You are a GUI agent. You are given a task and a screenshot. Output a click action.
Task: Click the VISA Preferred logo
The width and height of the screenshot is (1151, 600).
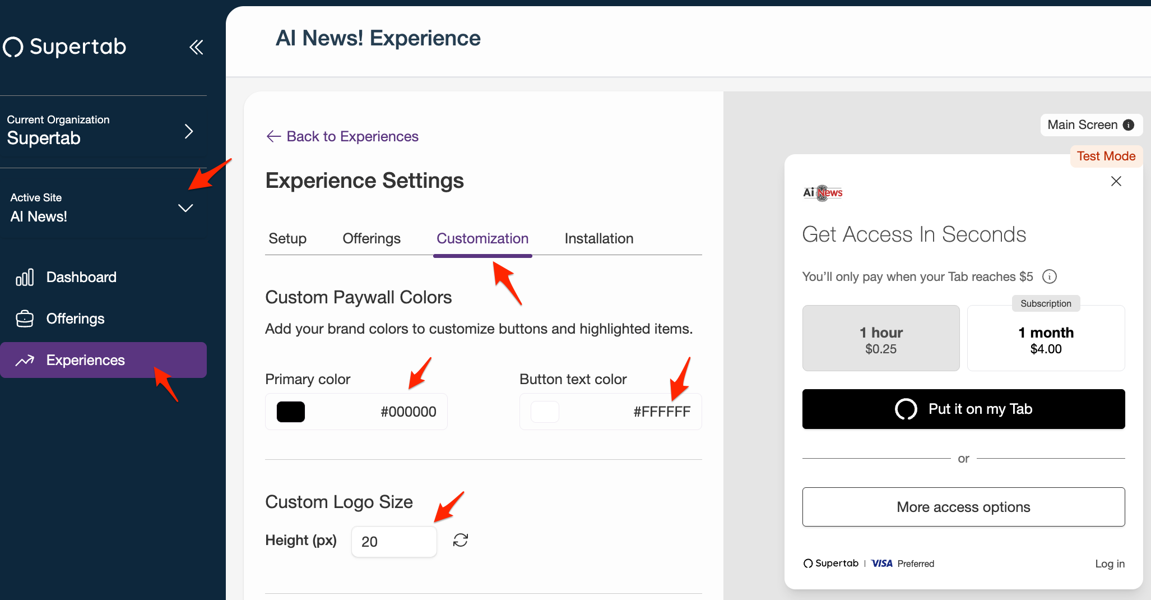tap(903, 564)
